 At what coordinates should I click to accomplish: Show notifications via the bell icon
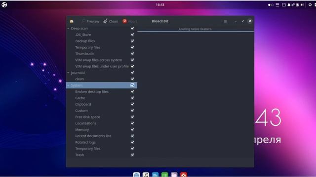pyautogui.click(x=289, y=4)
